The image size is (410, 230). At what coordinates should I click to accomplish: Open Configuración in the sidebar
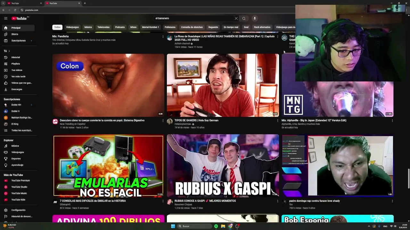[x=18, y=210]
